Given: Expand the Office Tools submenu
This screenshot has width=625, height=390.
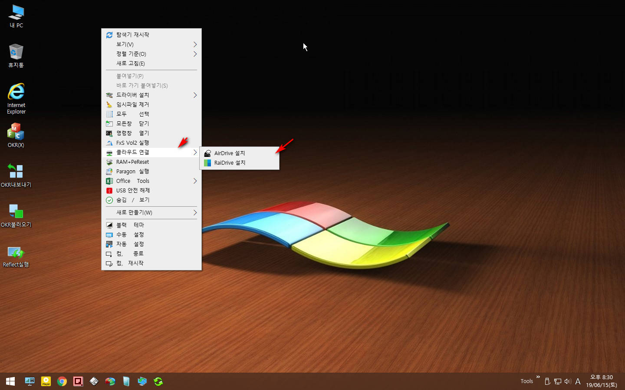Looking at the screenshot, I should 151,181.
